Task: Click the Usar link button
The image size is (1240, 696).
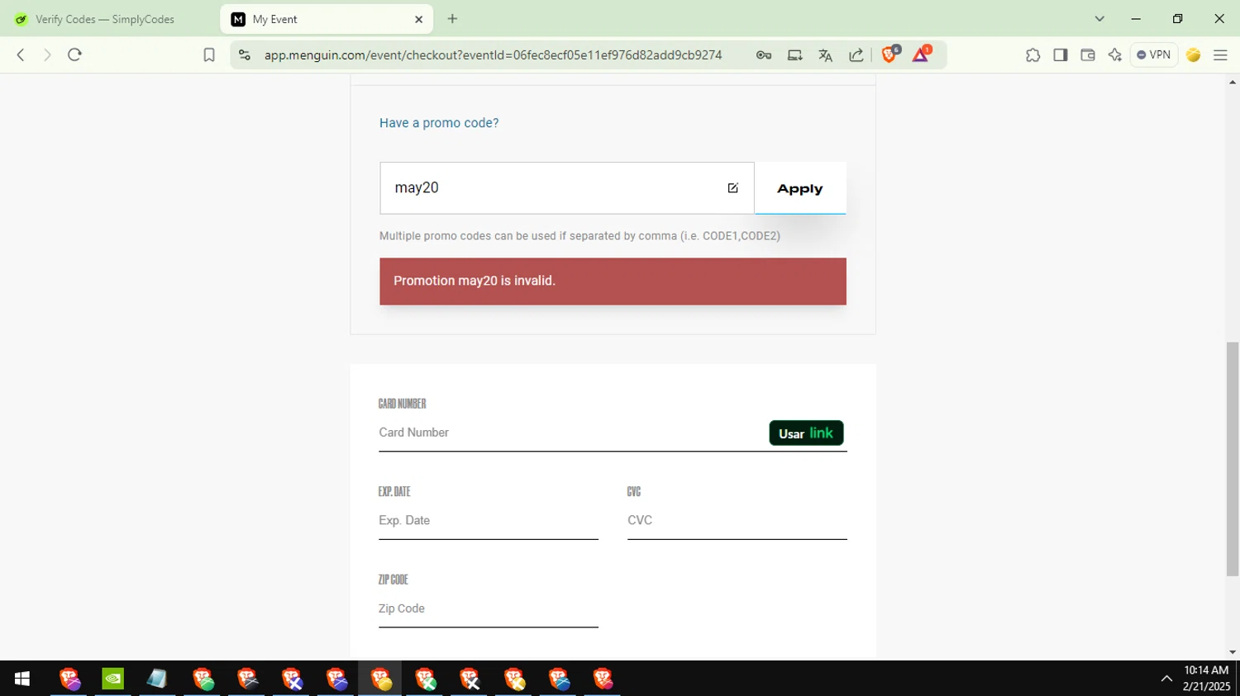Action: click(x=806, y=433)
